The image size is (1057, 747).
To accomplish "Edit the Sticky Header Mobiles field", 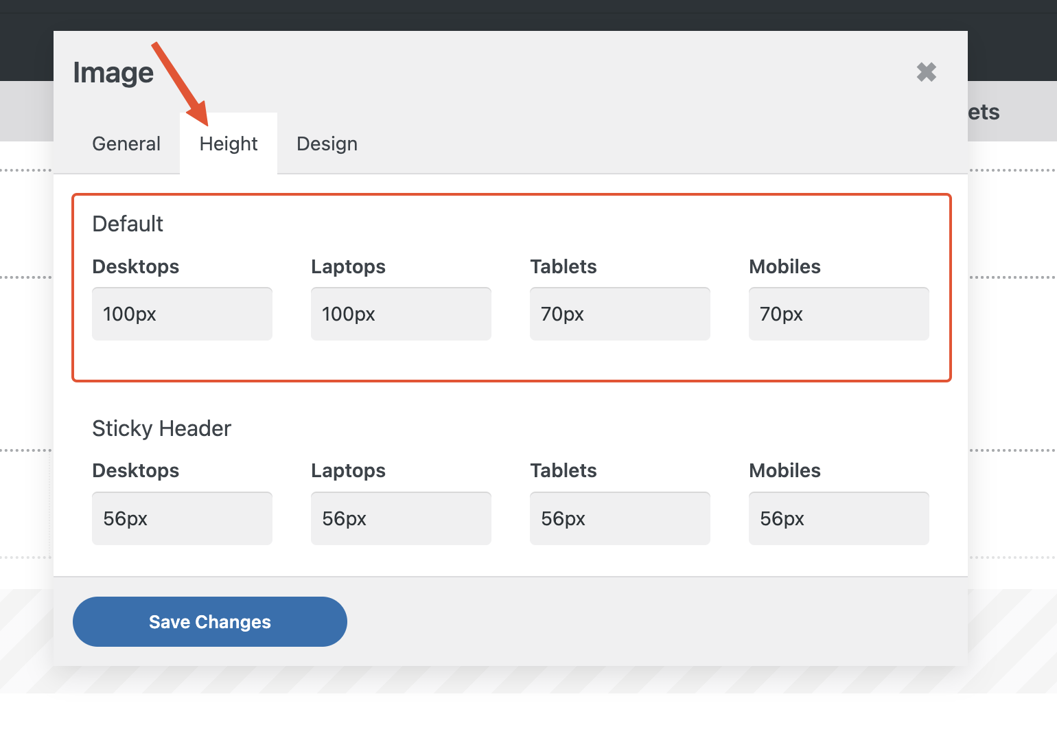I will tap(839, 518).
